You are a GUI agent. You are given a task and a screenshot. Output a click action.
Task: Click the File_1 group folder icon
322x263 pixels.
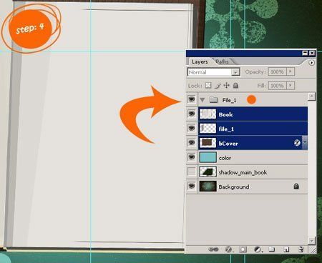[x=213, y=99]
